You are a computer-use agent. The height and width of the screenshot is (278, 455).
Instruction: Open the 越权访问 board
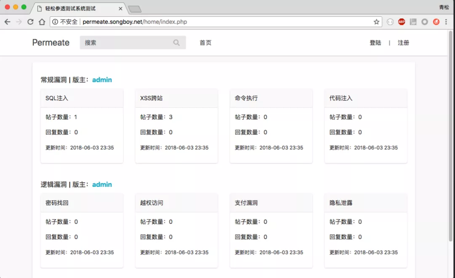click(152, 203)
